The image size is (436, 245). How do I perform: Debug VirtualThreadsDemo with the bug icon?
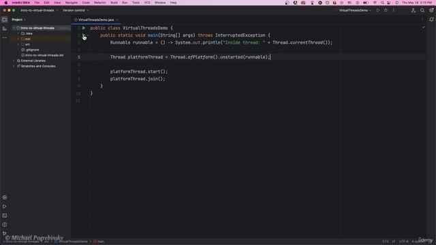pos(386,10)
